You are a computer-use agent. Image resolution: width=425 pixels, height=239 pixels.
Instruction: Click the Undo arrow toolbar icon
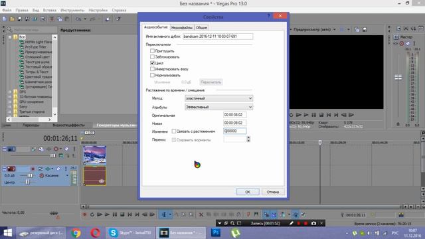78,19
